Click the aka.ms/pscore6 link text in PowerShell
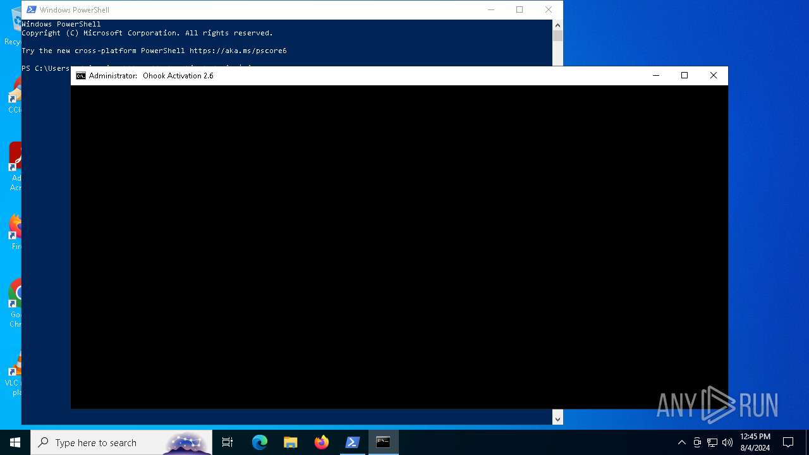Viewport: 809px width, 455px height. [x=238, y=51]
